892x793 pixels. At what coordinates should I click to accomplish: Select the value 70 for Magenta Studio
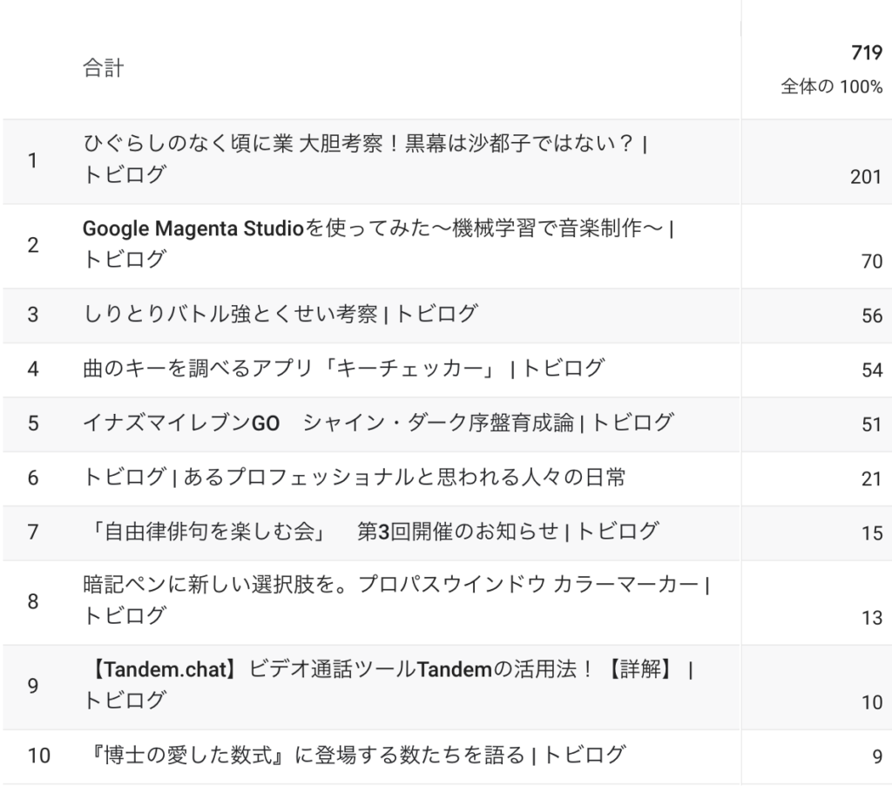point(871,261)
